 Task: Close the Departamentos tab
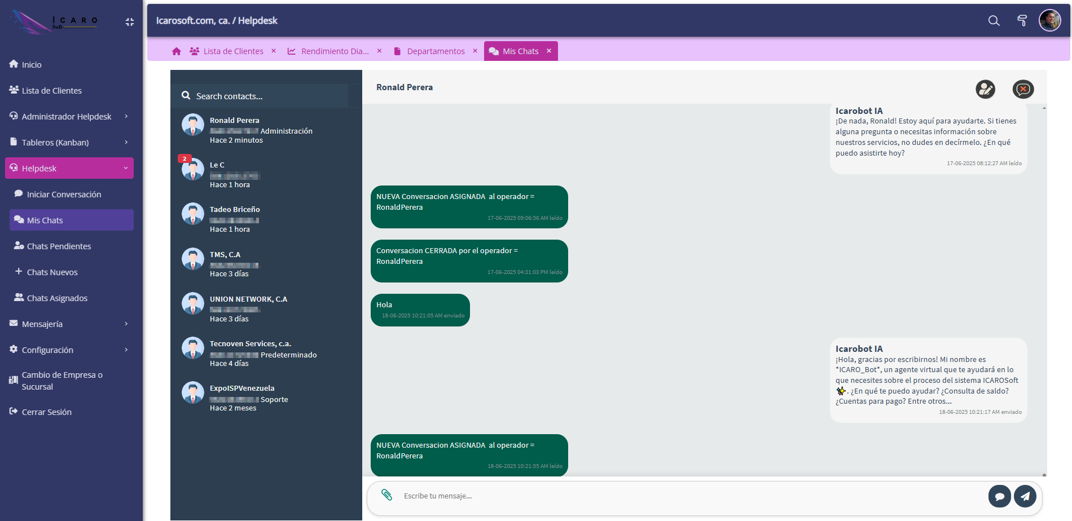(x=475, y=51)
